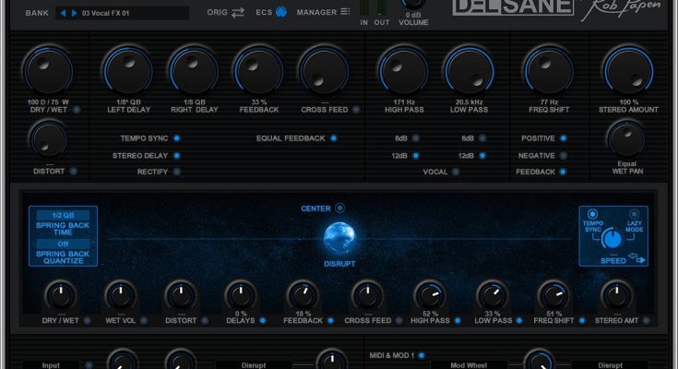The image size is (678, 369).
Task: Click the next preset arrow in Bank
Action: [x=74, y=13]
